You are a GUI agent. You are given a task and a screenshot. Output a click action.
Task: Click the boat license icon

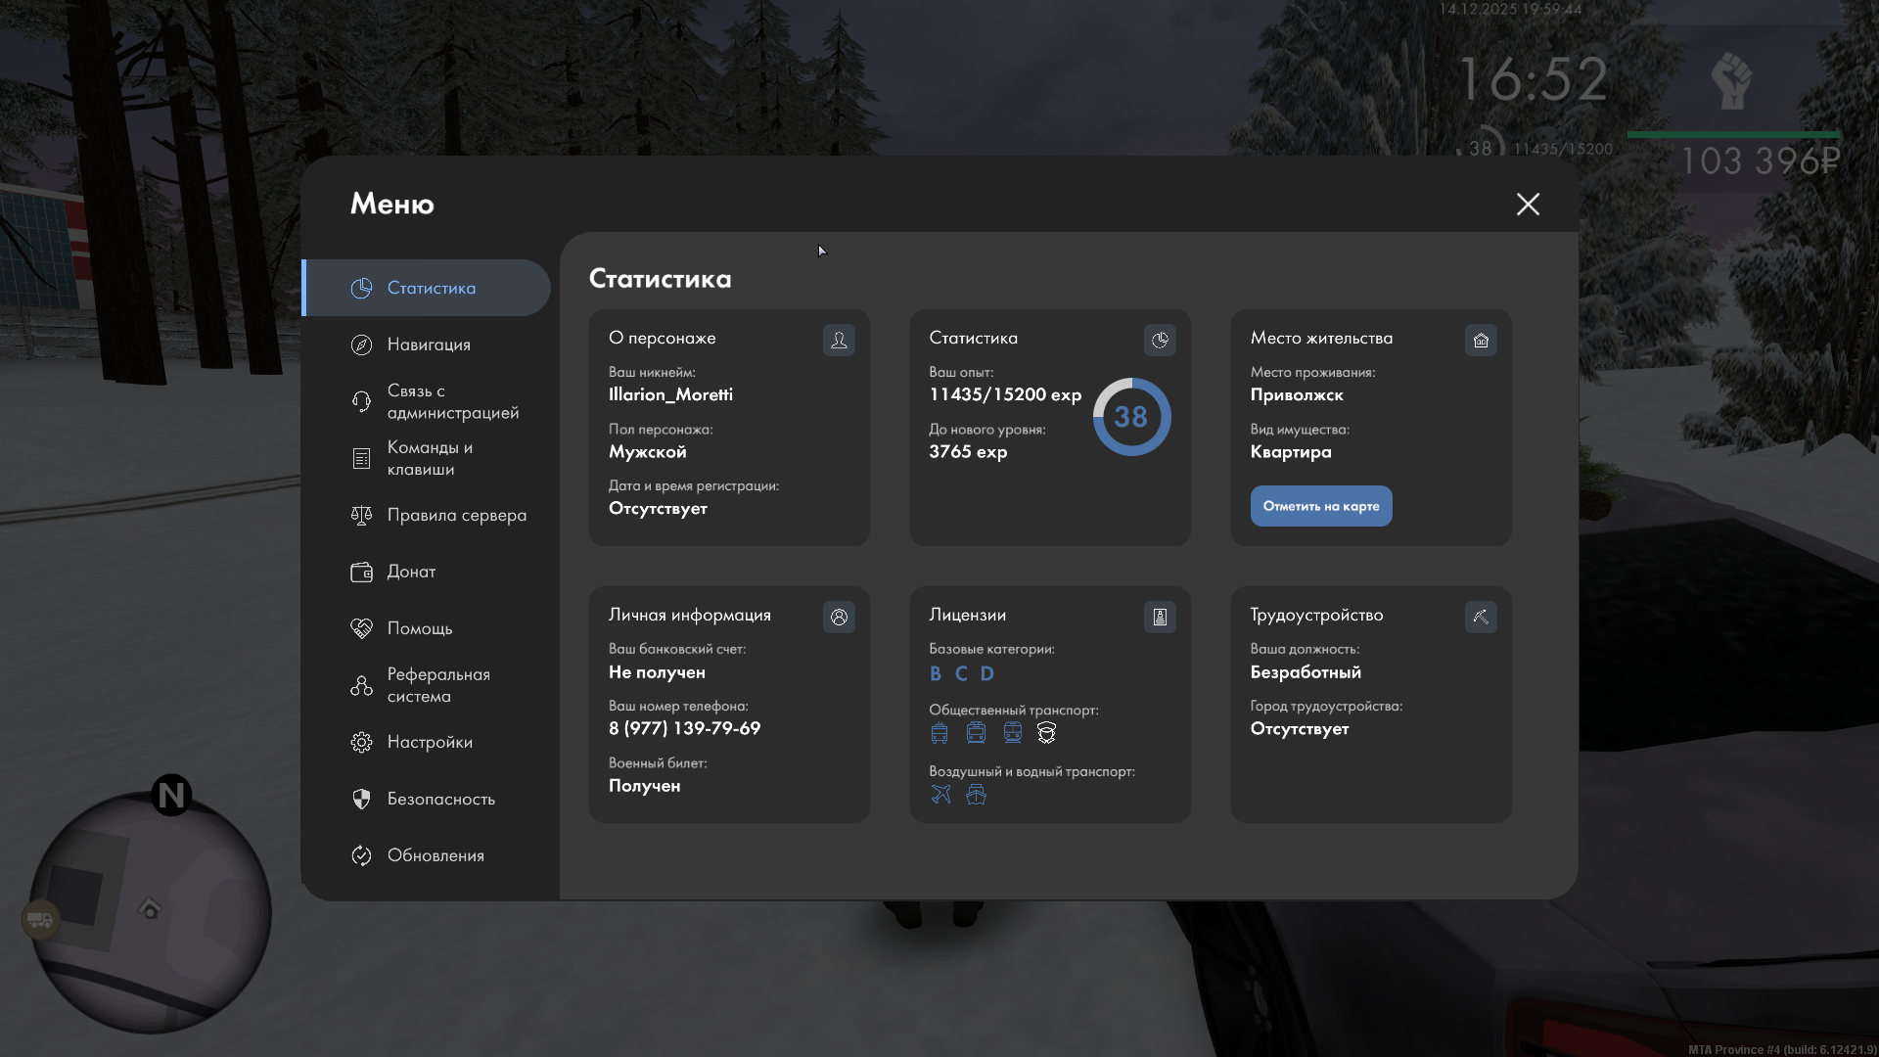coord(976,794)
